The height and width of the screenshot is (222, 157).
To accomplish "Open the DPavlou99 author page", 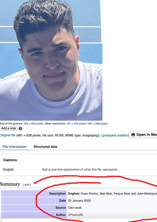I will tap(75, 215).
